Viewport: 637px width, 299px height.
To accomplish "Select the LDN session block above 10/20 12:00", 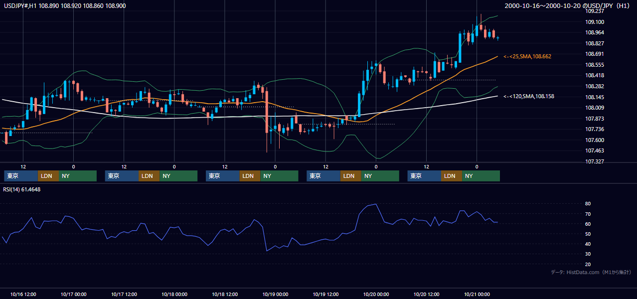I will 452,176.
